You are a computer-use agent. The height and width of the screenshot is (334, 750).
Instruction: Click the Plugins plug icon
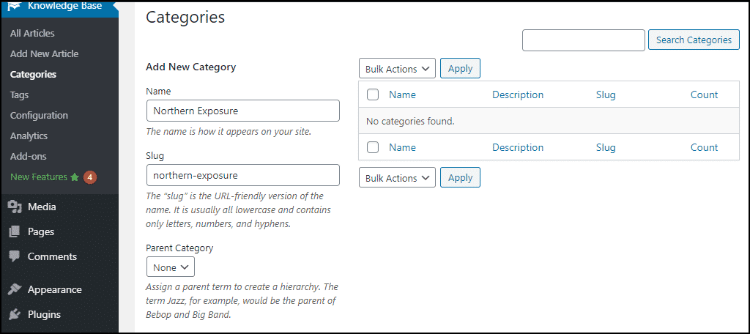[15, 314]
